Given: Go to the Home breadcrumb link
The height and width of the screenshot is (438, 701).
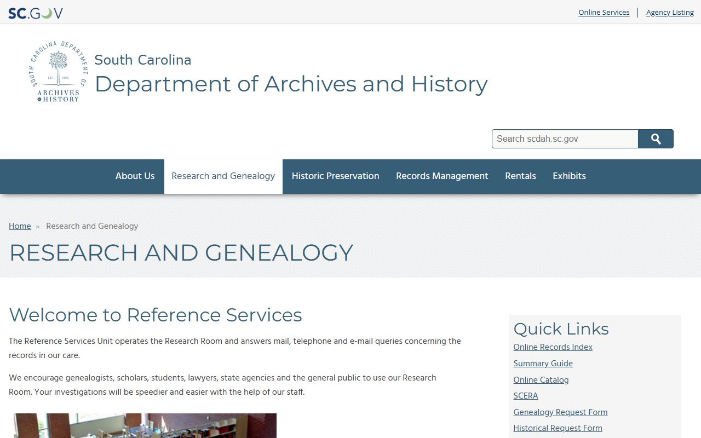Looking at the screenshot, I should pyautogui.click(x=20, y=226).
